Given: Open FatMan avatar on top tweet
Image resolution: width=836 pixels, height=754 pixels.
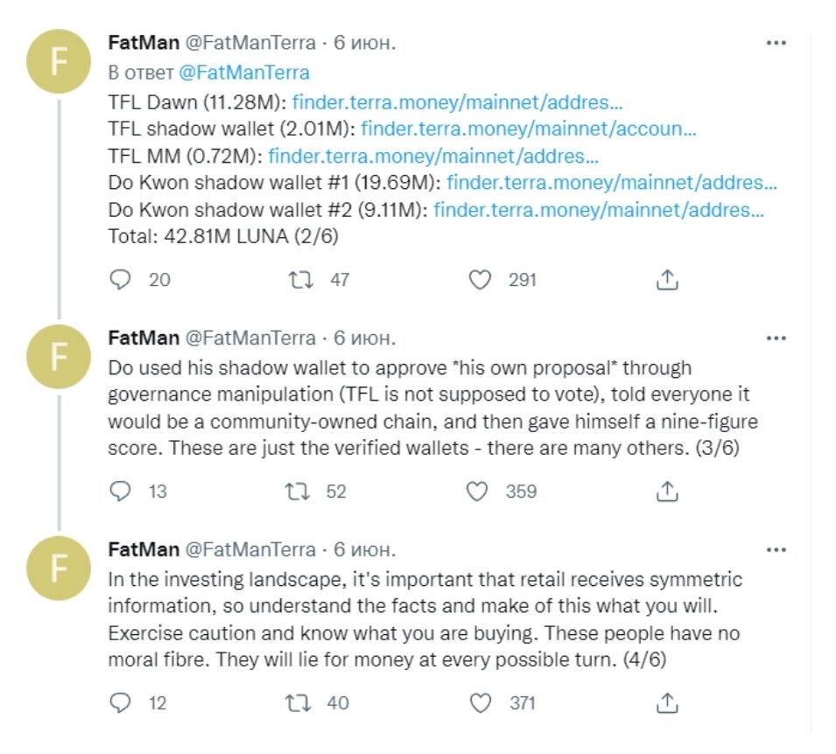Looking at the screenshot, I should (x=59, y=61).
